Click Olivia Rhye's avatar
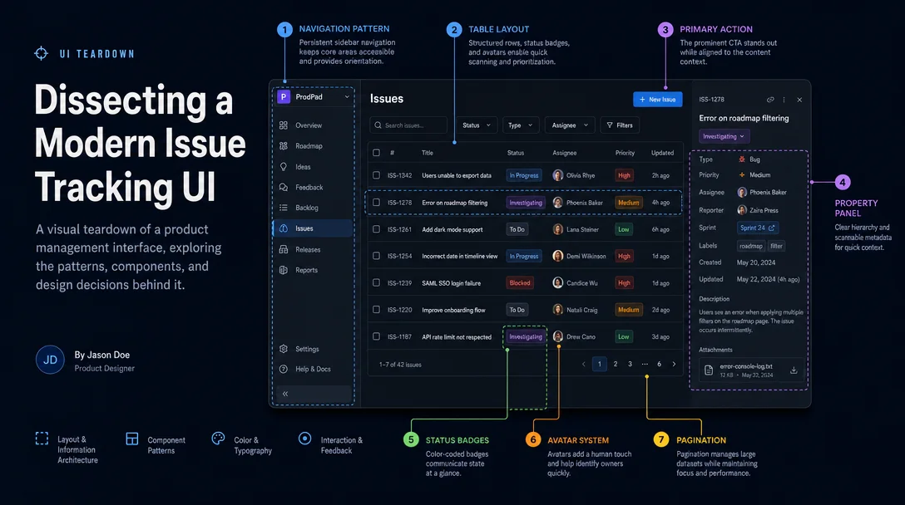The width and height of the screenshot is (905, 505). click(x=557, y=175)
